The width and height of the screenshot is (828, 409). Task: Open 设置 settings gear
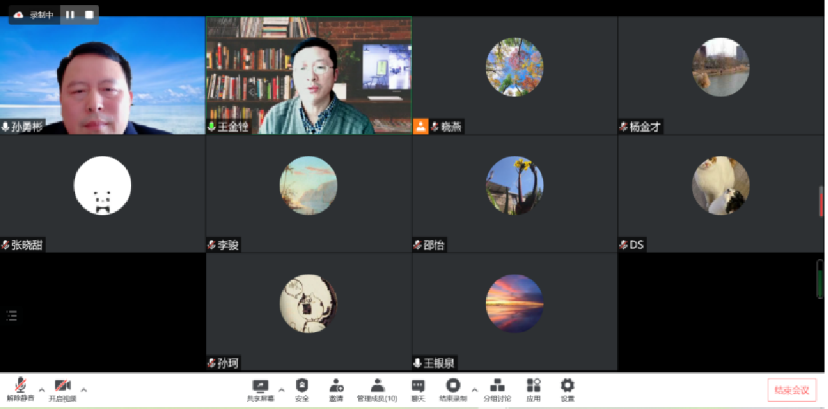pos(567,389)
